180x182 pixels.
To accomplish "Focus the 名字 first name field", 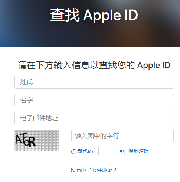I will [94, 100].
